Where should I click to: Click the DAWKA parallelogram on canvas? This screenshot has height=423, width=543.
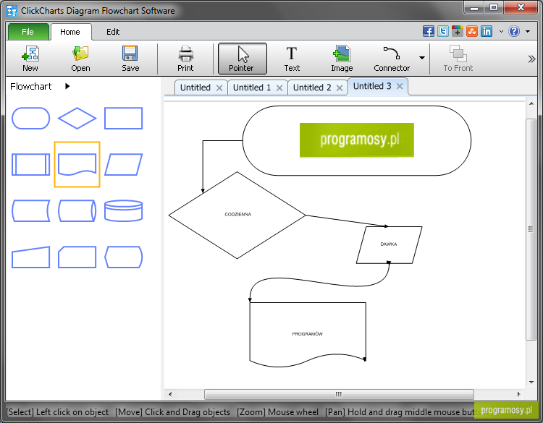[389, 245]
